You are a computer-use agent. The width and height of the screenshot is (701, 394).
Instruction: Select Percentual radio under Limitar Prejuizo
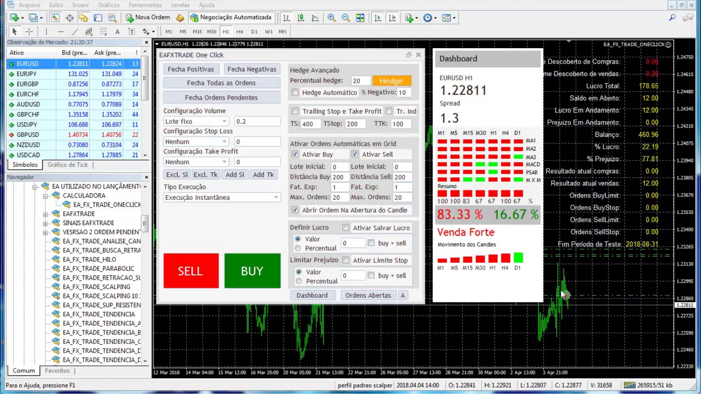(298, 281)
